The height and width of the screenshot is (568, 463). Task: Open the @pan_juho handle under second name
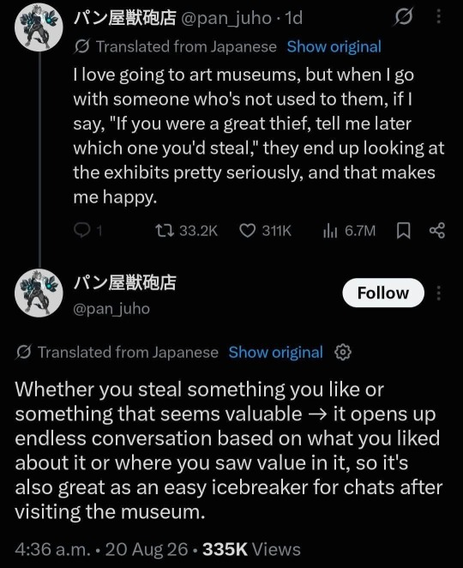pos(111,309)
